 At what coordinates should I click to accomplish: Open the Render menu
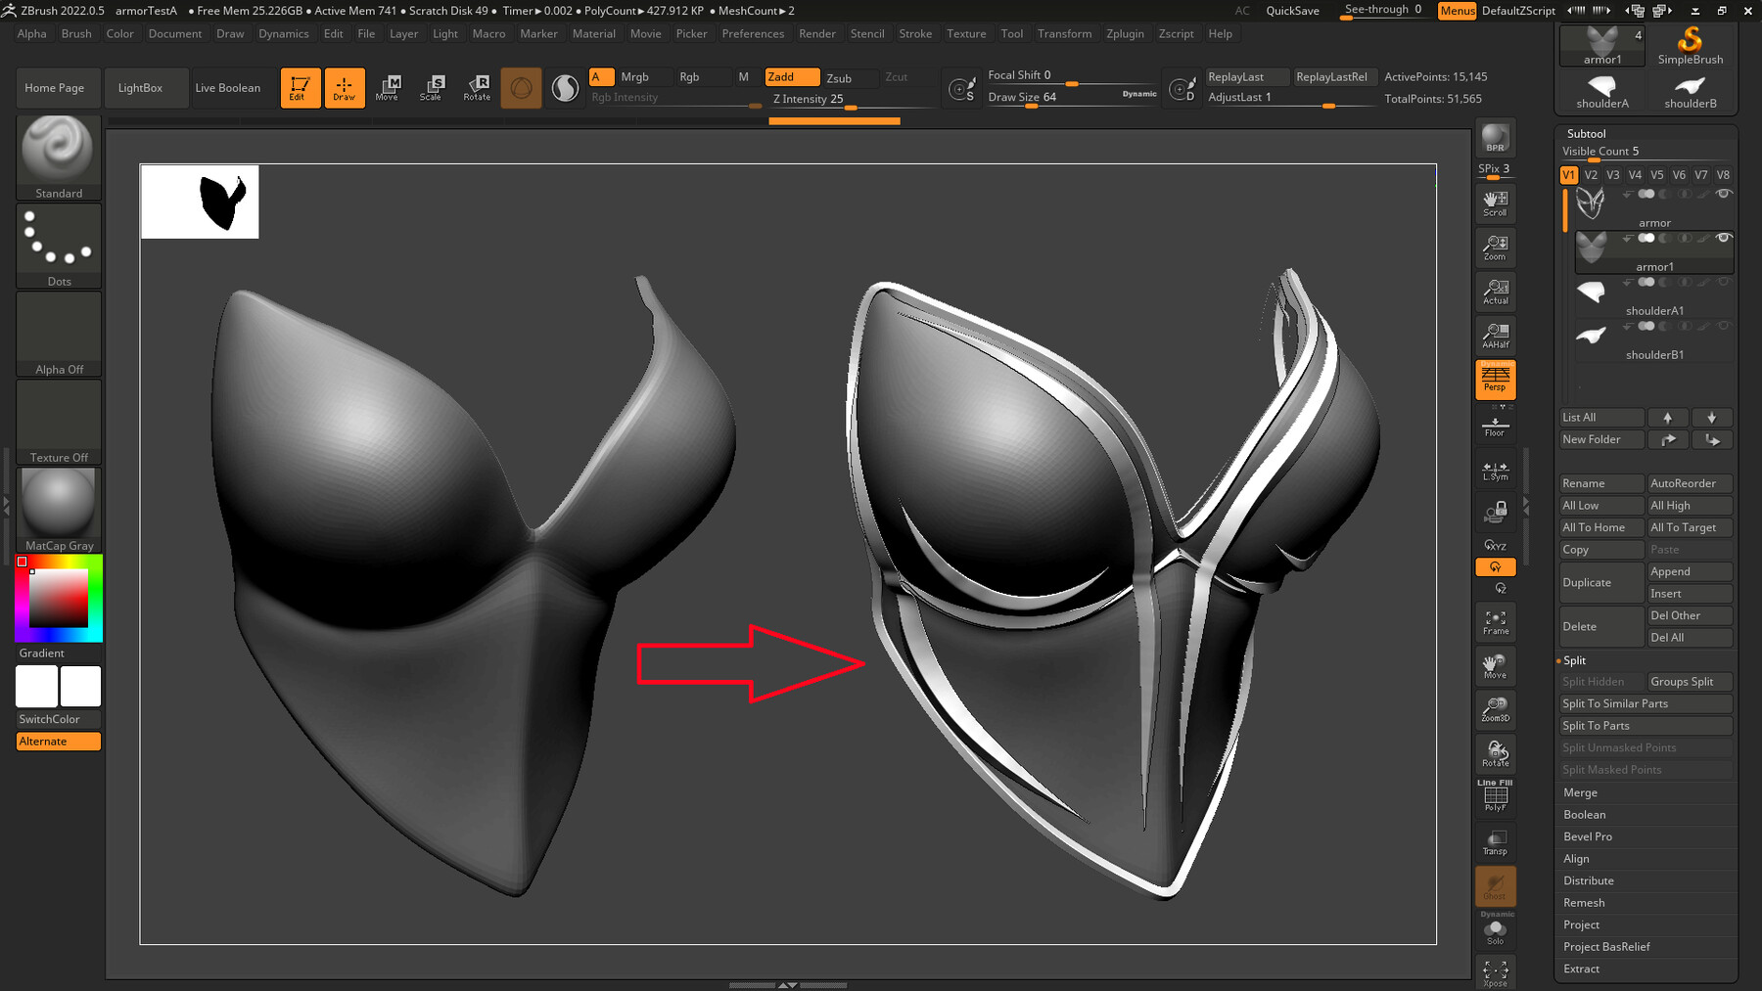(817, 33)
